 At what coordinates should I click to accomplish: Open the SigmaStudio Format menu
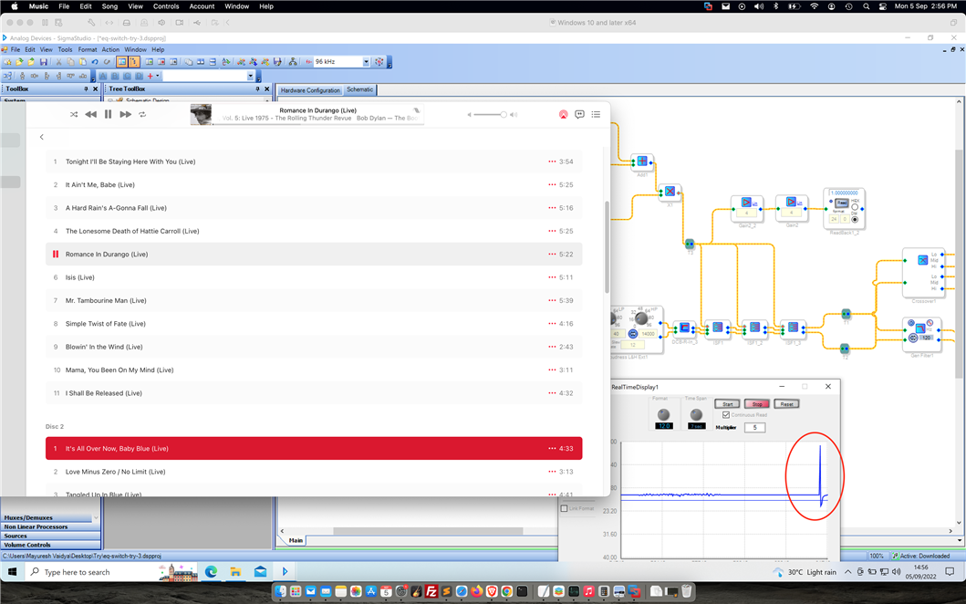(x=88, y=49)
